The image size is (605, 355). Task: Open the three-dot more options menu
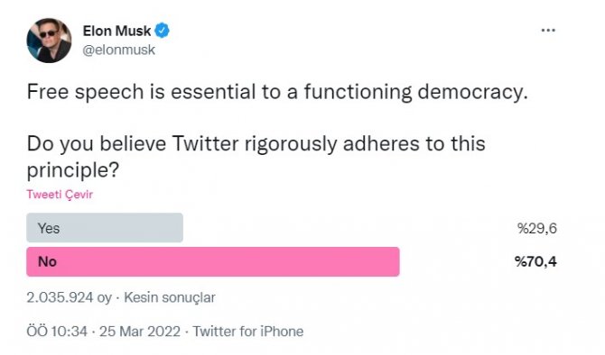tap(548, 30)
